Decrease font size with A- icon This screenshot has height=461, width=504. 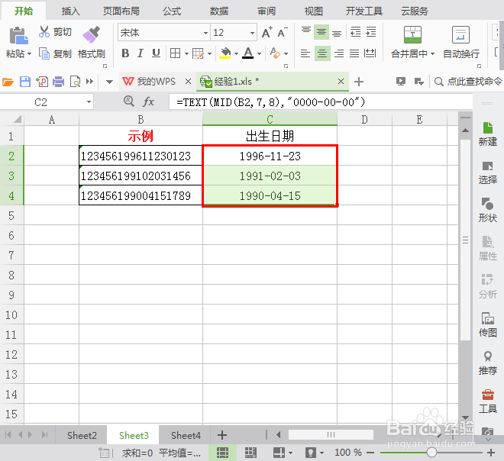283,32
